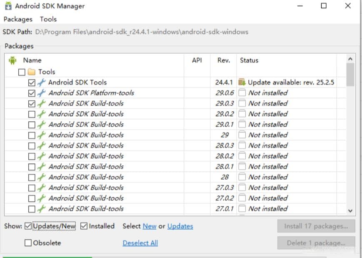Click the not-installed status icon for rev 29.0.6
The width and height of the screenshot is (362, 258).
pos(242,93)
